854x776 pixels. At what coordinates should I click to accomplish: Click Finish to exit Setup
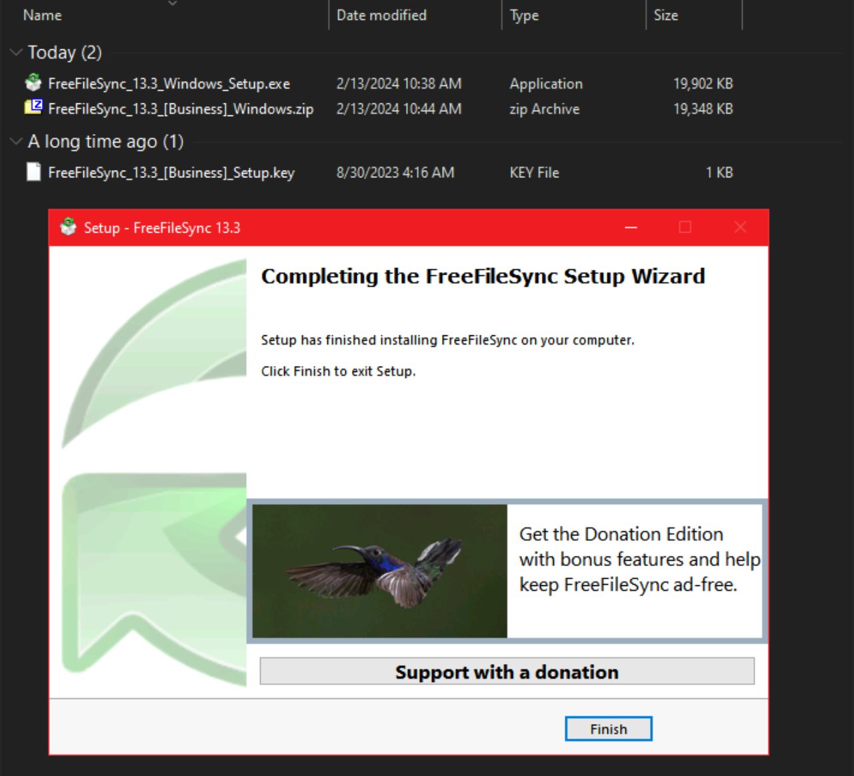(x=609, y=729)
